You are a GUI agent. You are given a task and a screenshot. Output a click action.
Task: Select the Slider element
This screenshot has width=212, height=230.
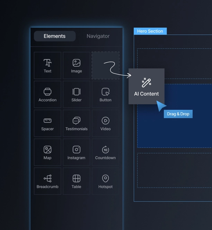(x=76, y=94)
